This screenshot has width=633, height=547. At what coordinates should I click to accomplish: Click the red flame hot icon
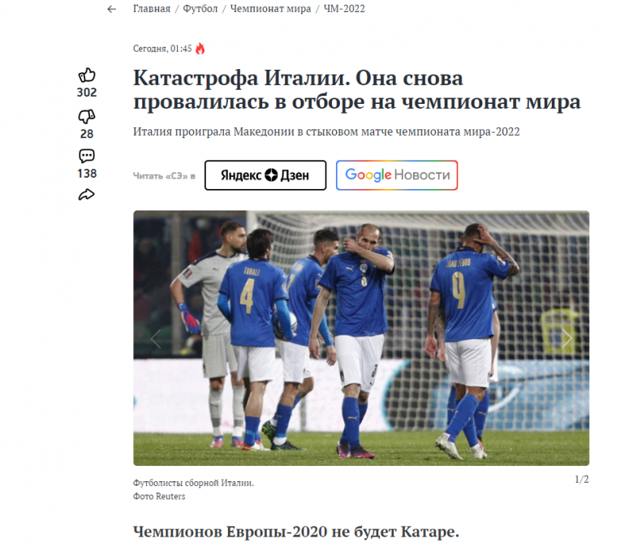(200, 49)
